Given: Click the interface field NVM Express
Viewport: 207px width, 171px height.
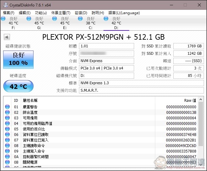Looking at the screenshot, I should [107, 61].
